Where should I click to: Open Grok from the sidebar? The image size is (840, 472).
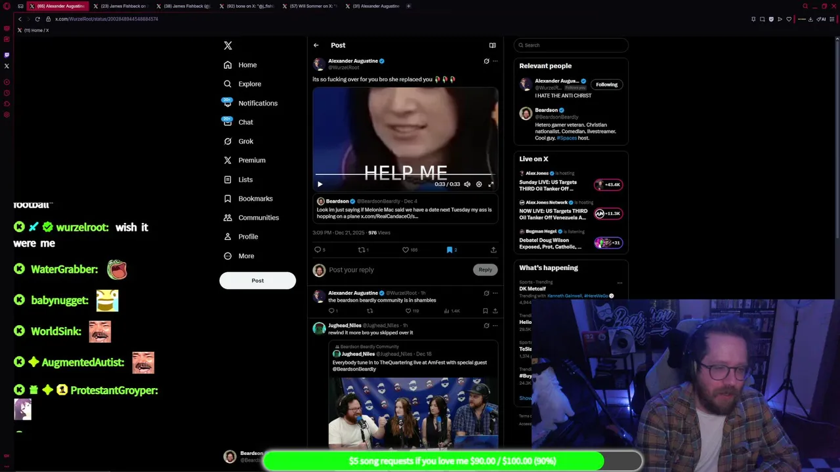click(x=238, y=141)
